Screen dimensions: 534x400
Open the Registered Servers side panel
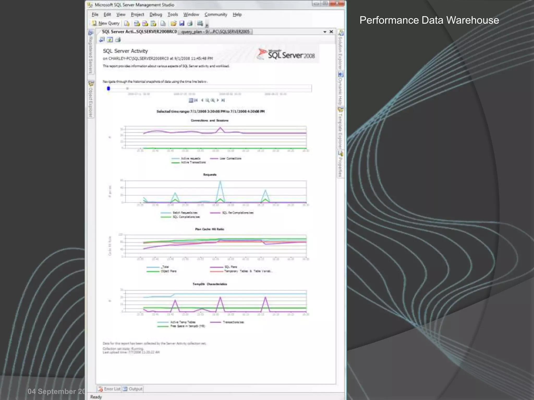pos(90,52)
